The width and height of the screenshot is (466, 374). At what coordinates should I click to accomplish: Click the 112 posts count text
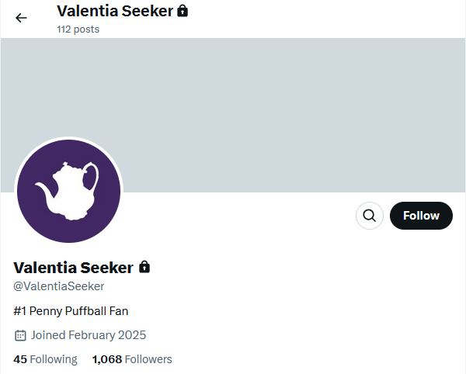coord(78,29)
